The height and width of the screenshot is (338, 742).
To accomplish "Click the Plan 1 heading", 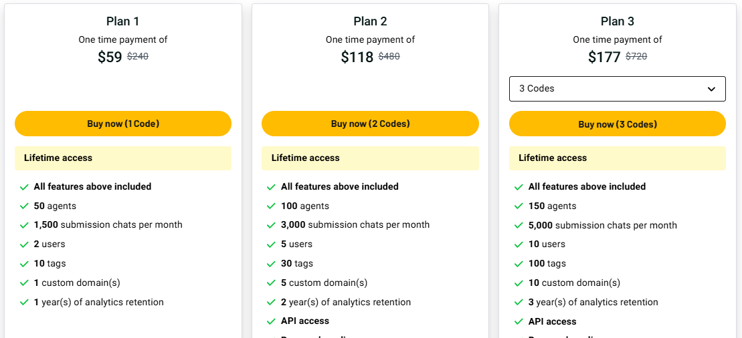I will [123, 21].
